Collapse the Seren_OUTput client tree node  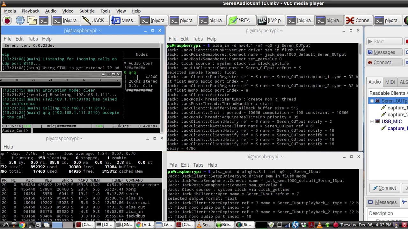(x=372, y=101)
